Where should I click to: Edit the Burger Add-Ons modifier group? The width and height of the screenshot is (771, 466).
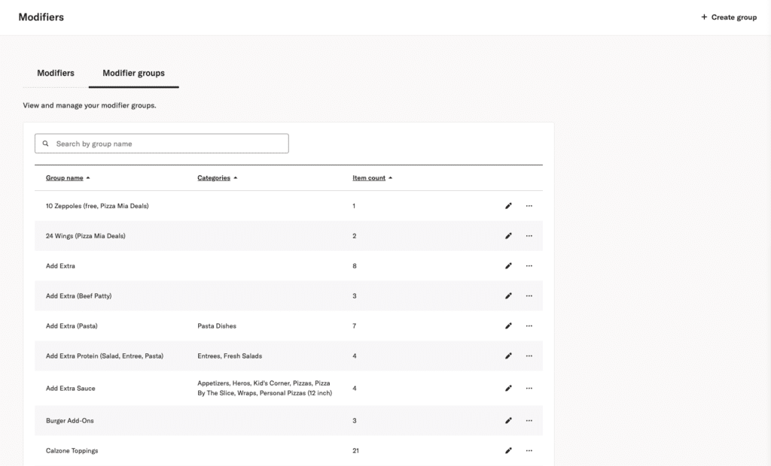pyautogui.click(x=508, y=421)
